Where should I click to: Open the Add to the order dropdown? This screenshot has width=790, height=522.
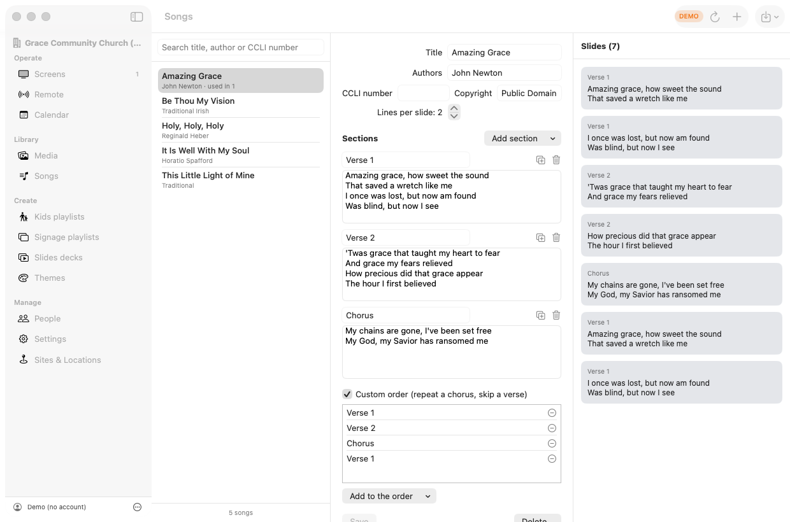(389, 496)
